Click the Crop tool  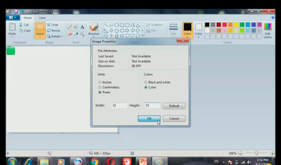(52, 25)
